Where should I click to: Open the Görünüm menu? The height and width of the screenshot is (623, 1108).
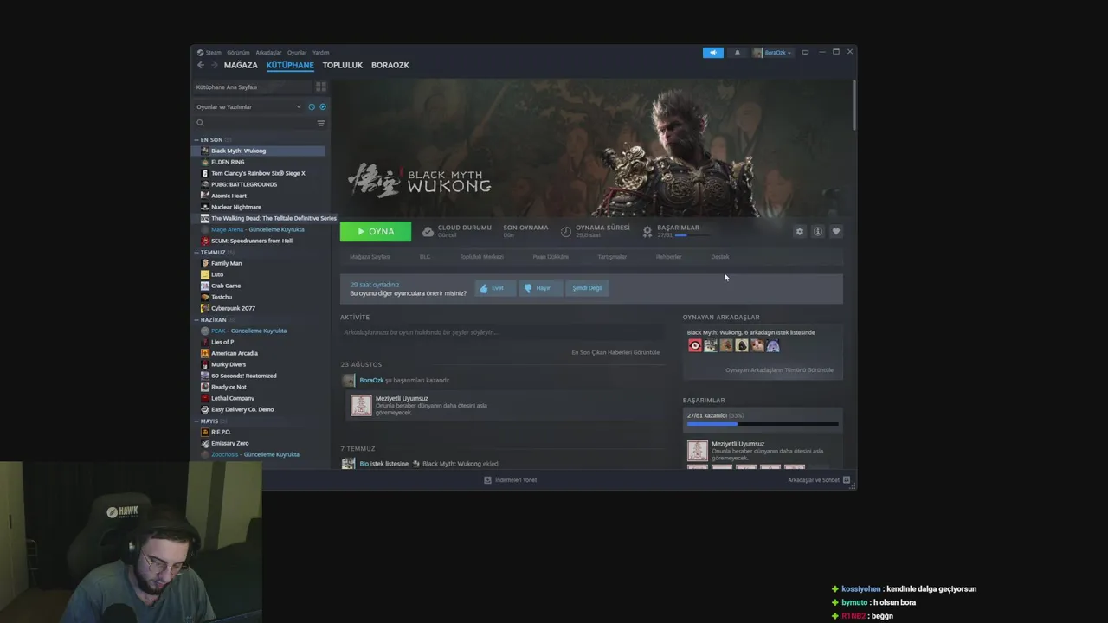[238, 53]
